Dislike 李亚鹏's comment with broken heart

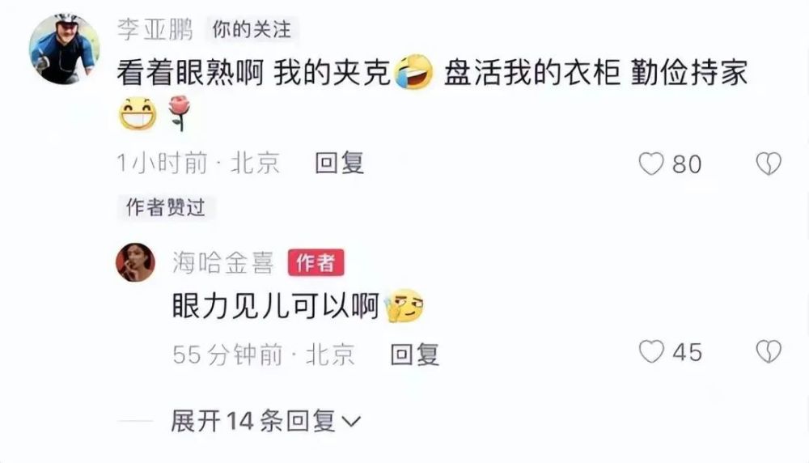point(769,164)
